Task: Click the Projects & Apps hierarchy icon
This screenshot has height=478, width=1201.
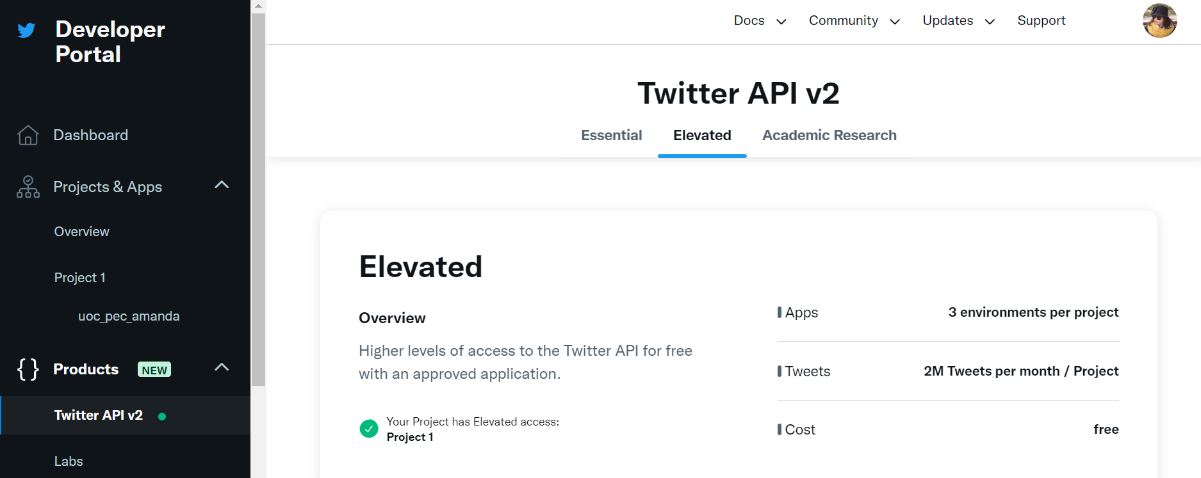Action: [28, 187]
